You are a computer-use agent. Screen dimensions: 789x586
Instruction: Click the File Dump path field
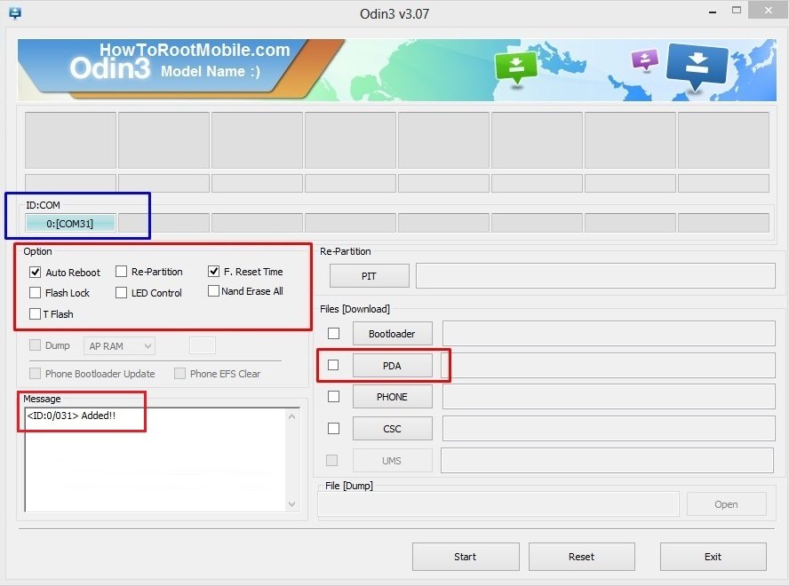[x=498, y=504]
